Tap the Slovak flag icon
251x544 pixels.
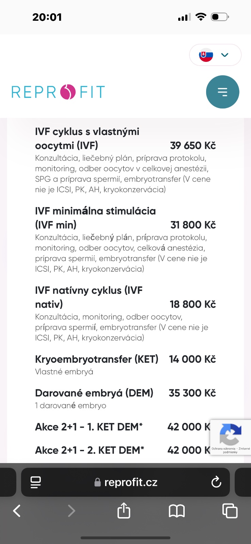[x=206, y=55]
